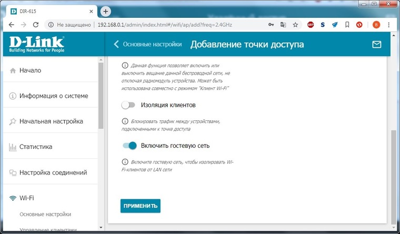The width and height of the screenshot is (400, 234).
Task: Open Chrome's three-dot menu
Action: tap(390, 25)
